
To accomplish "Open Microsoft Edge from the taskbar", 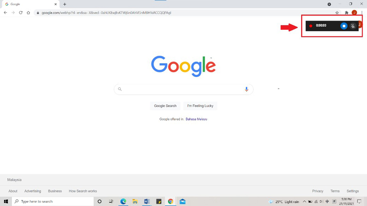I will pos(123,201).
